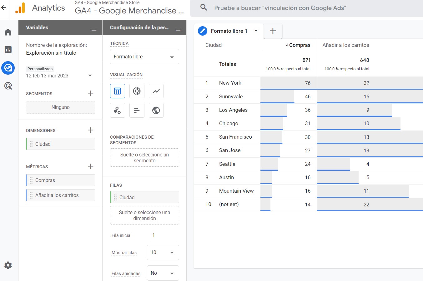423x281 pixels.
Task: Click the row dimension drop zone
Action: (144, 215)
